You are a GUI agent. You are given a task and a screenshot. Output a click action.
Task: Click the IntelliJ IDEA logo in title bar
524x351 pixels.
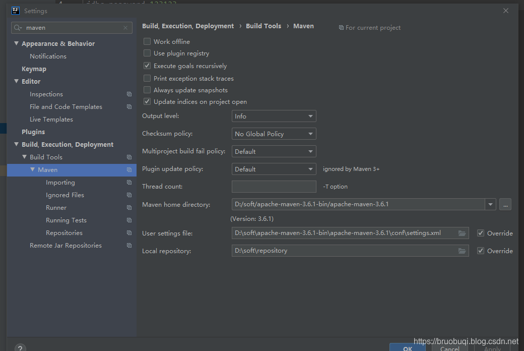[x=16, y=11]
